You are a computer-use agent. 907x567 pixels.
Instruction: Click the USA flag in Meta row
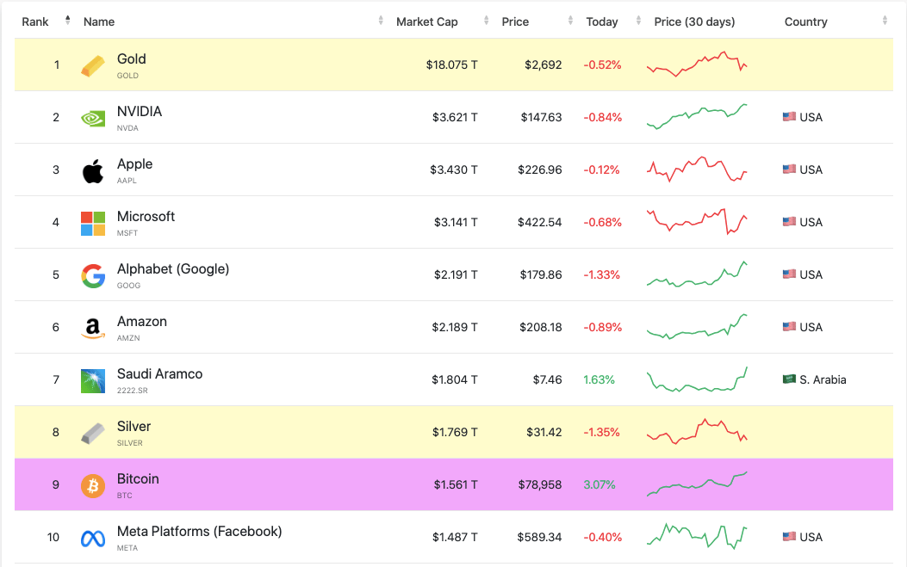789,537
